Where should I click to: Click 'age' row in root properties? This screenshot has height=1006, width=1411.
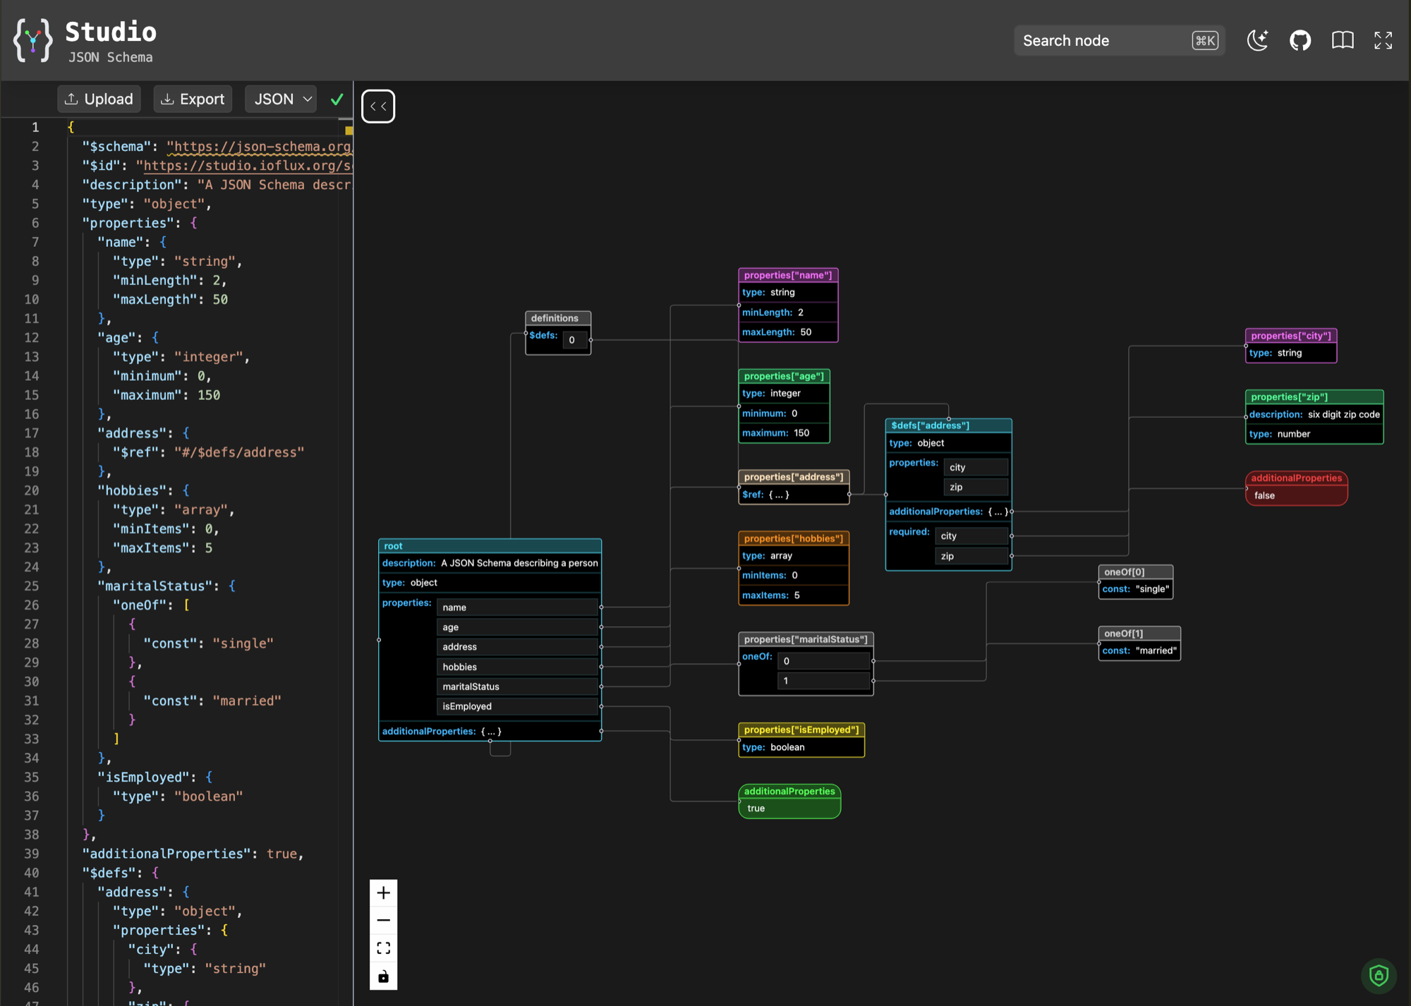[517, 627]
